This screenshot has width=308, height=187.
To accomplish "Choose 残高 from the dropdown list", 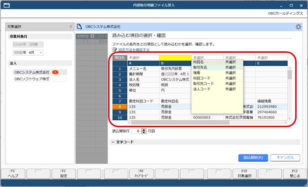I will click(x=217, y=73).
